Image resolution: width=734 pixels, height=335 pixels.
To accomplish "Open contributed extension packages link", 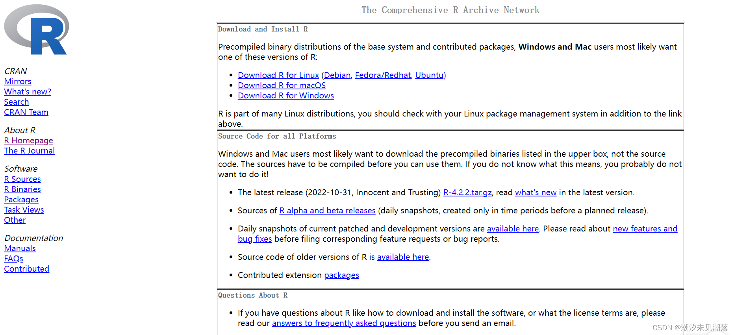I will point(341,275).
